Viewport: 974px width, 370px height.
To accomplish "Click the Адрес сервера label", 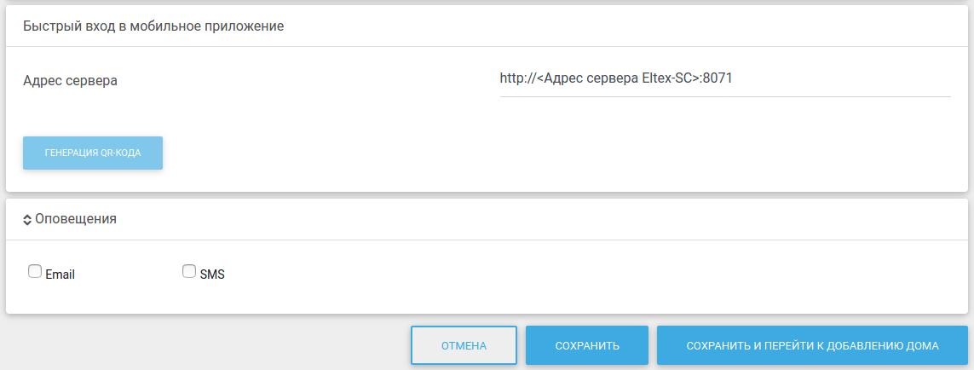I will (70, 81).
